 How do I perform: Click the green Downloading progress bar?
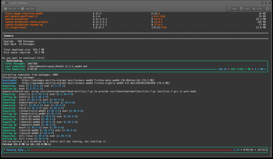click(128, 69)
